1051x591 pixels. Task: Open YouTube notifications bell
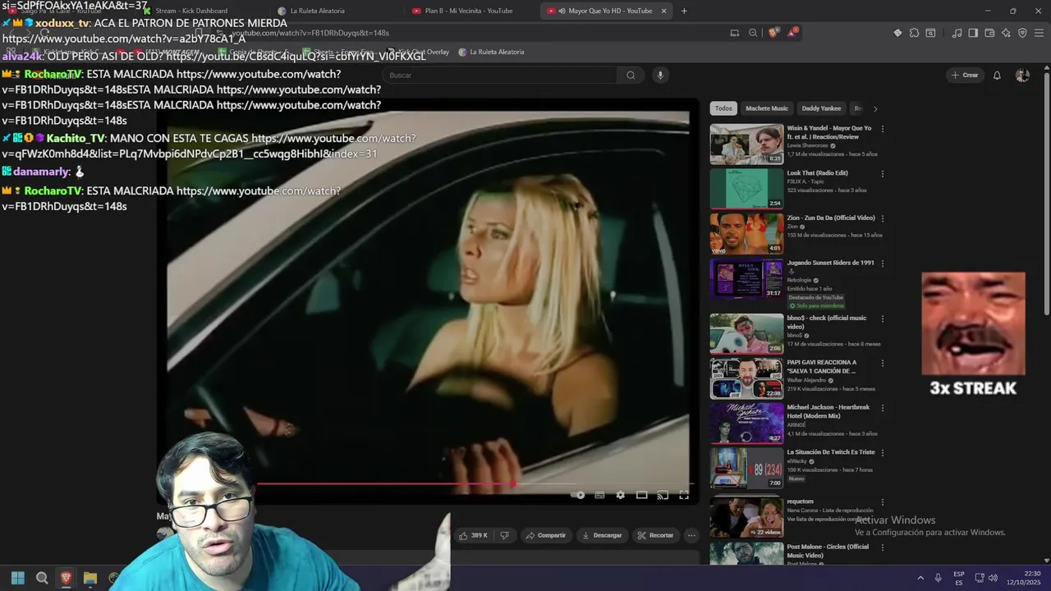(x=997, y=75)
